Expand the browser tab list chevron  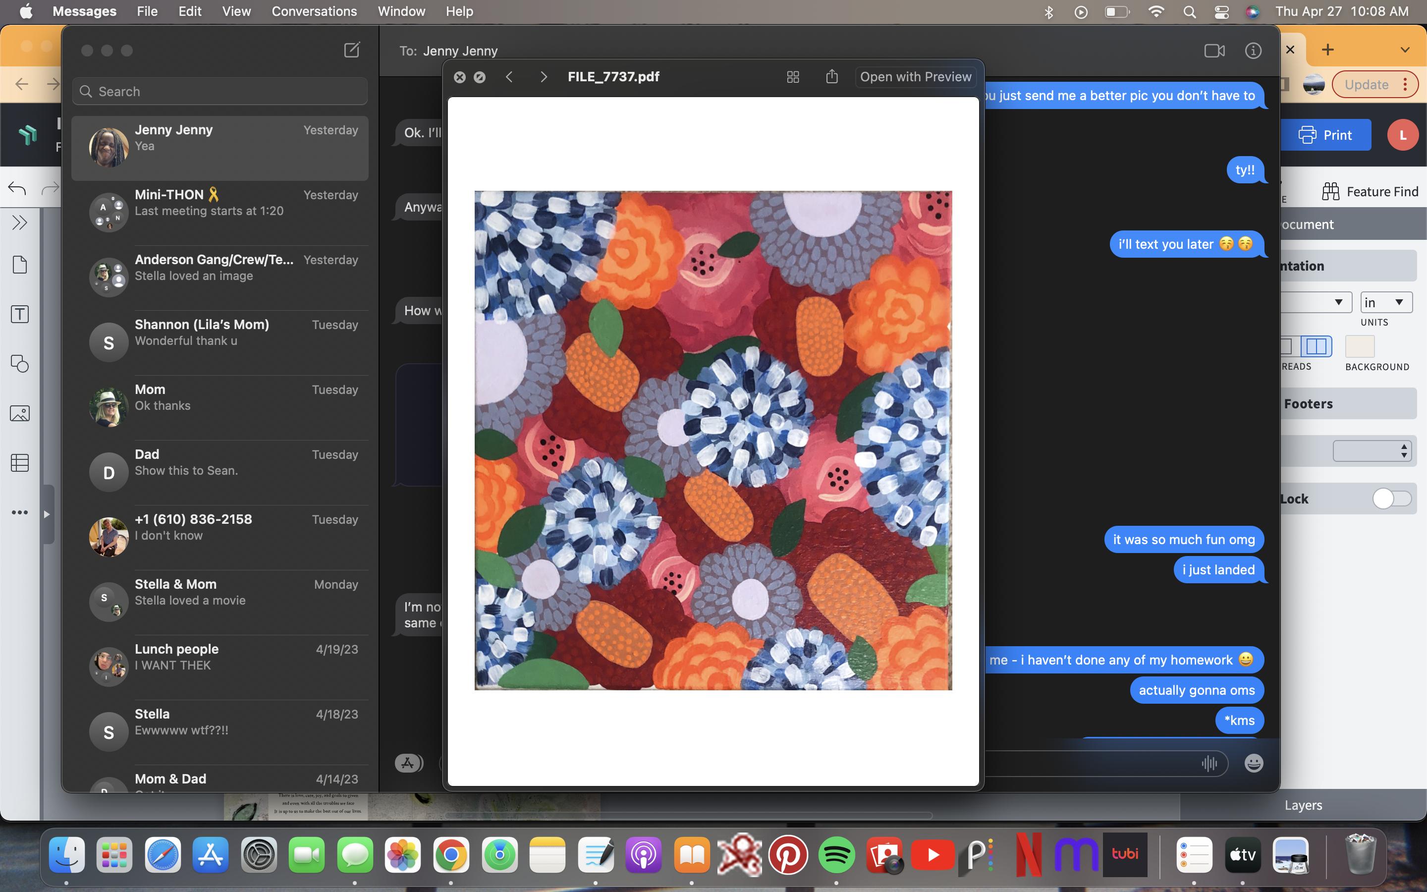(1405, 50)
